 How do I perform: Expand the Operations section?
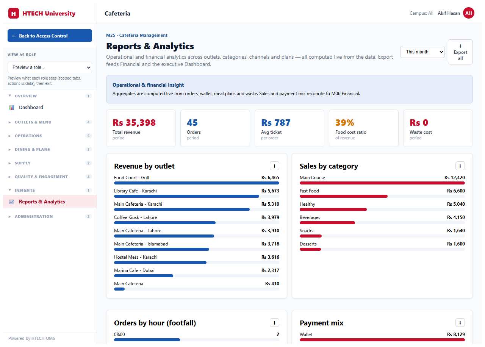(x=50, y=136)
